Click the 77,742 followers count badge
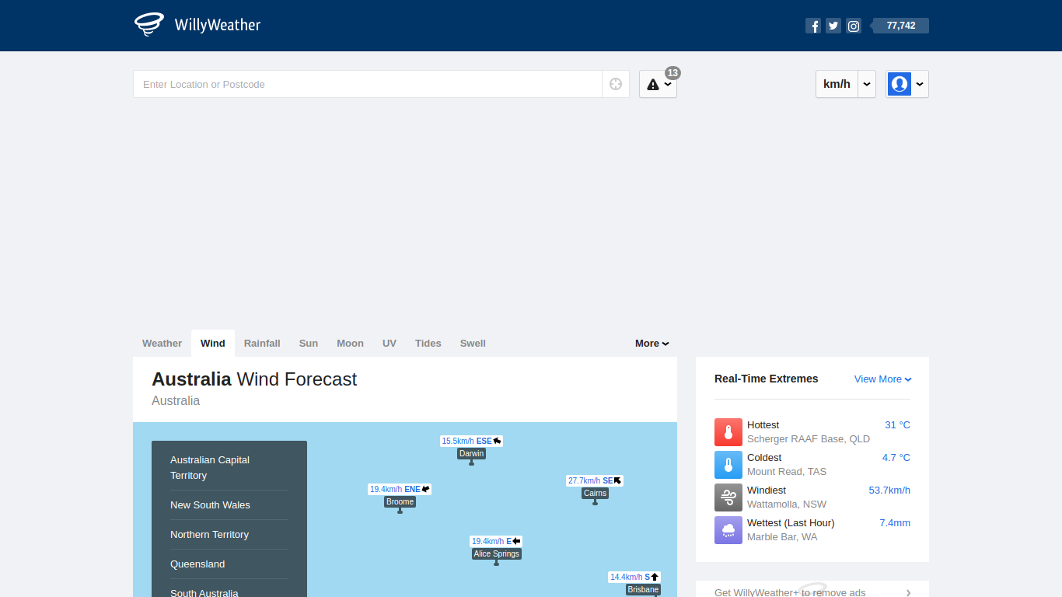This screenshot has height=597, width=1062. 900,26
